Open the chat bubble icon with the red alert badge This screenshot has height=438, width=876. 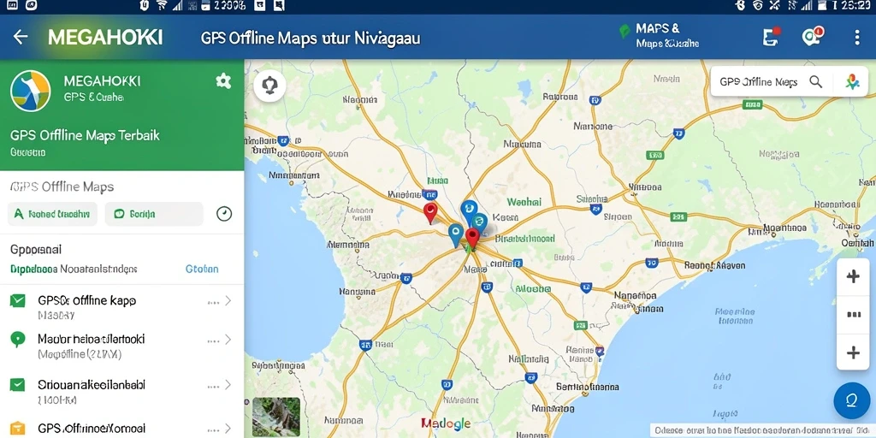tap(813, 36)
